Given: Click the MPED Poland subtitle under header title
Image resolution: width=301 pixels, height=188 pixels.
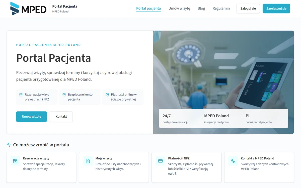Looking at the screenshot, I should click(x=60, y=12).
